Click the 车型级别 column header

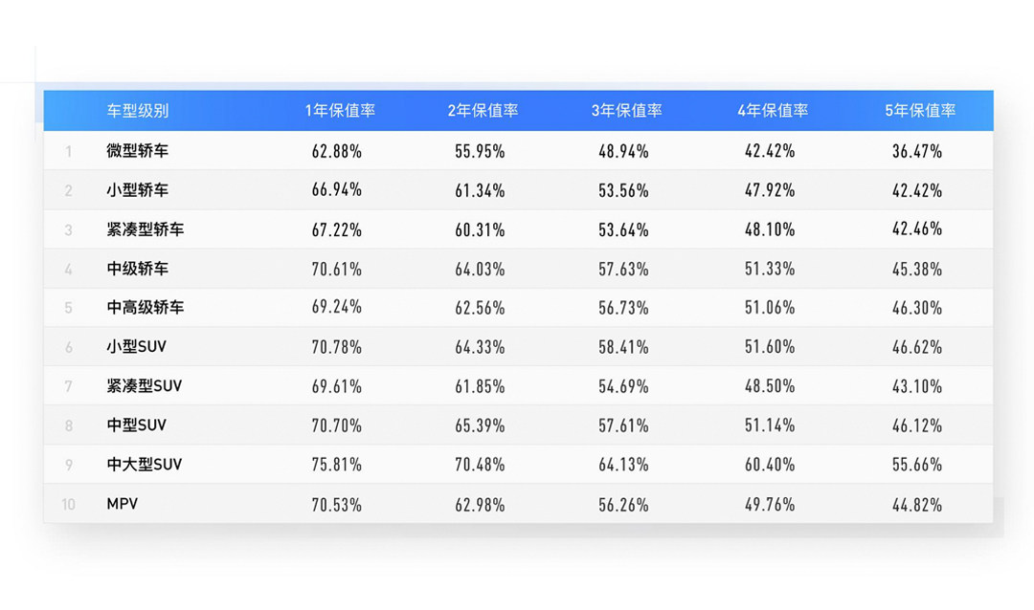[138, 111]
